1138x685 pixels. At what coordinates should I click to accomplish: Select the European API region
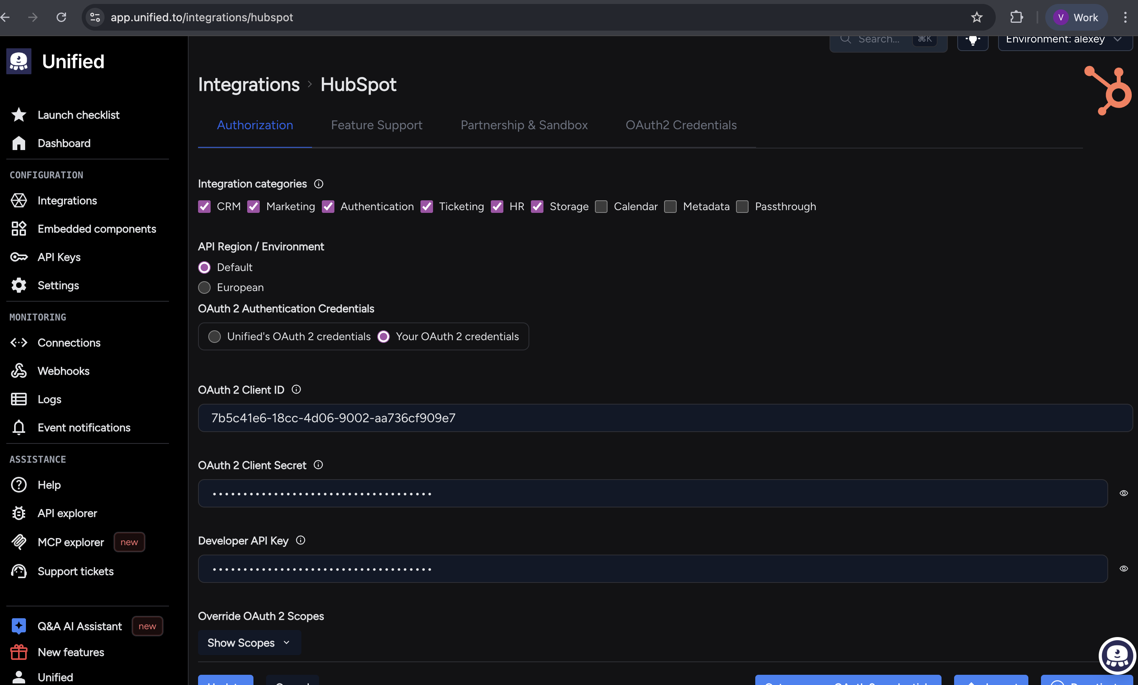(x=204, y=287)
